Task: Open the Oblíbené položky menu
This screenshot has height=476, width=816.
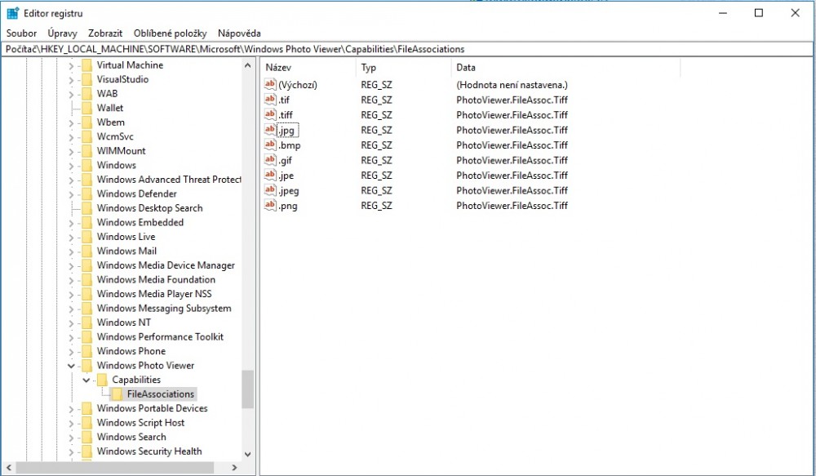Action: point(170,33)
